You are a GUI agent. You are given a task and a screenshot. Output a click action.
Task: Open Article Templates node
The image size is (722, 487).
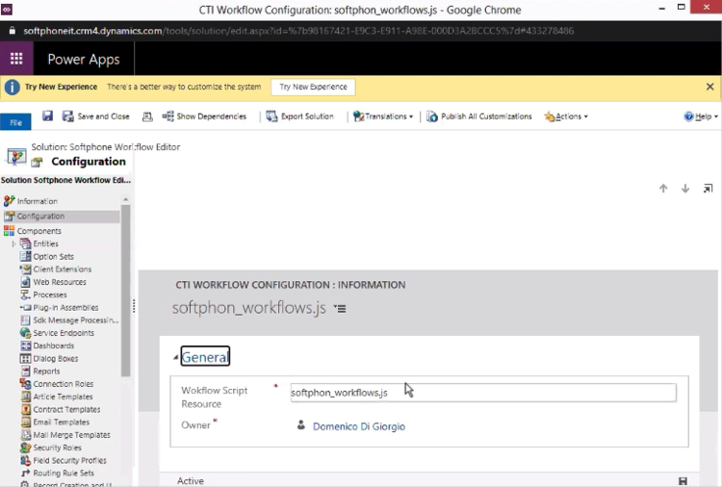pyautogui.click(x=63, y=397)
